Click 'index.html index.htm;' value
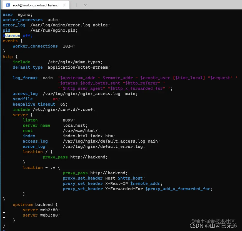 pos(89,136)
